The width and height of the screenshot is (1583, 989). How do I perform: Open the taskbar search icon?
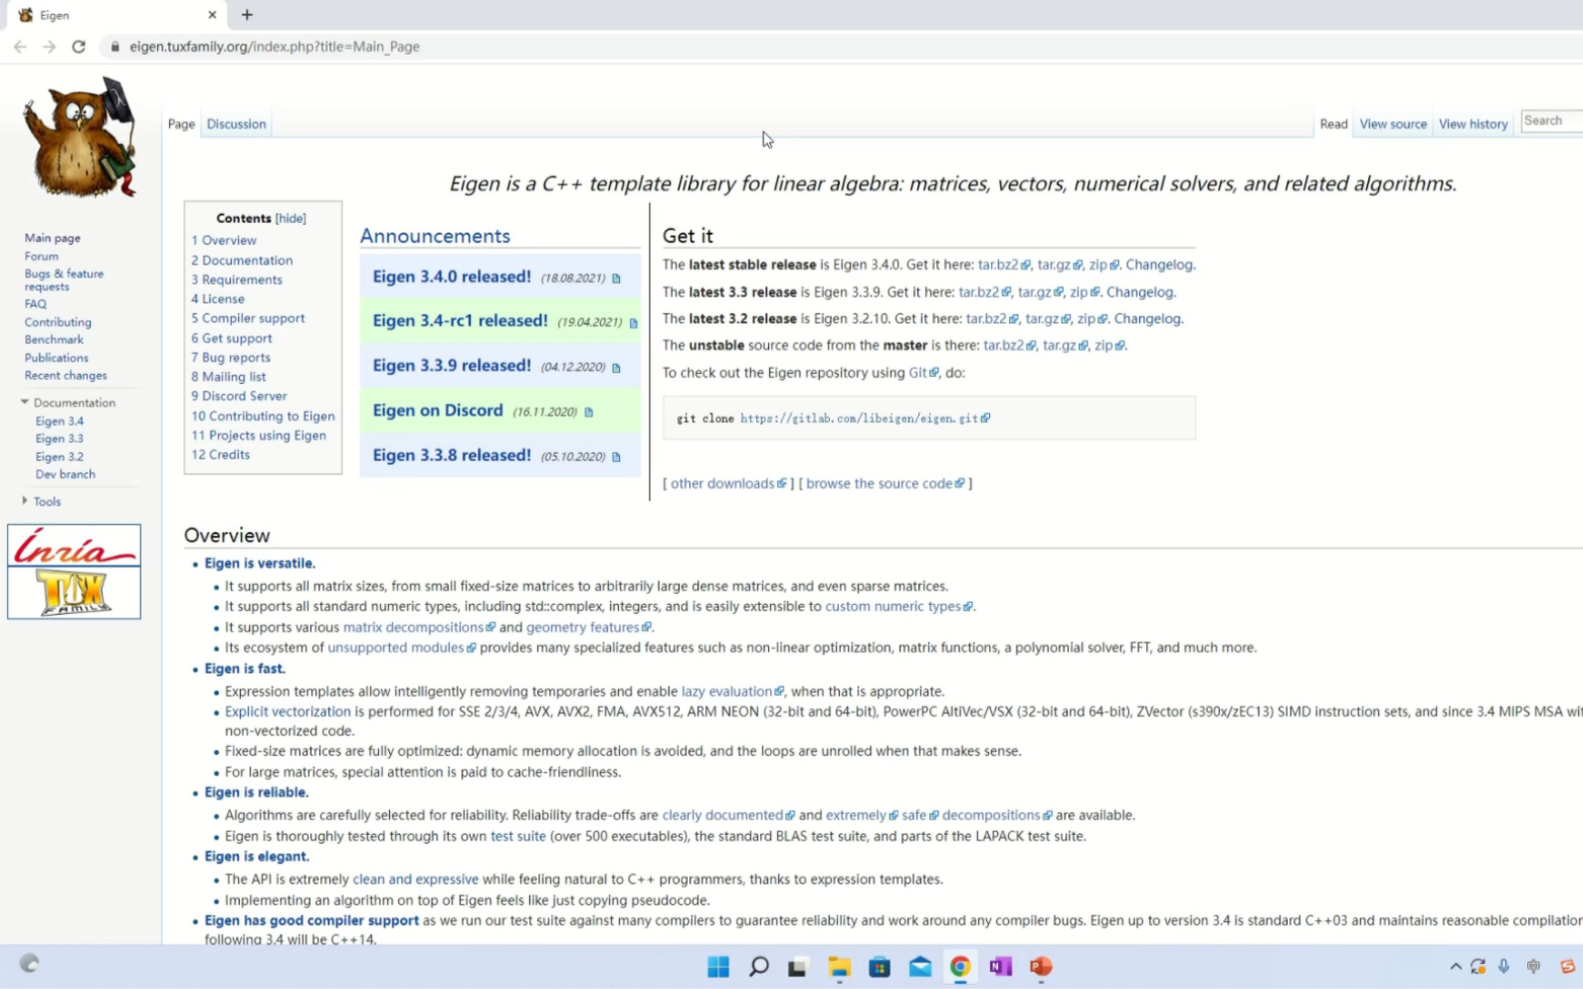click(759, 966)
